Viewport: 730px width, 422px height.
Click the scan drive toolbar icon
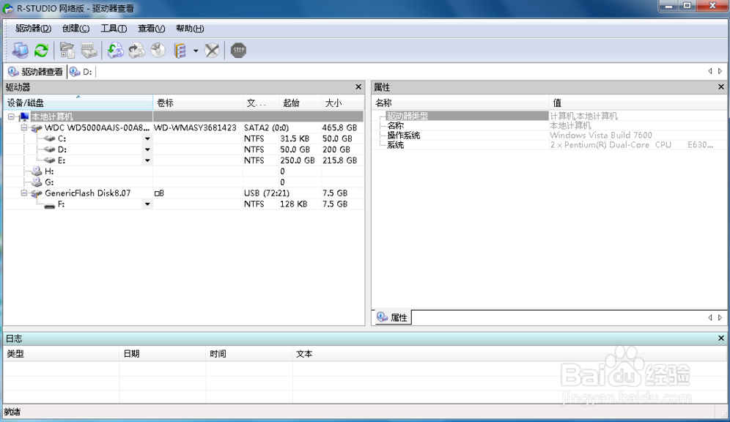click(89, 51)
